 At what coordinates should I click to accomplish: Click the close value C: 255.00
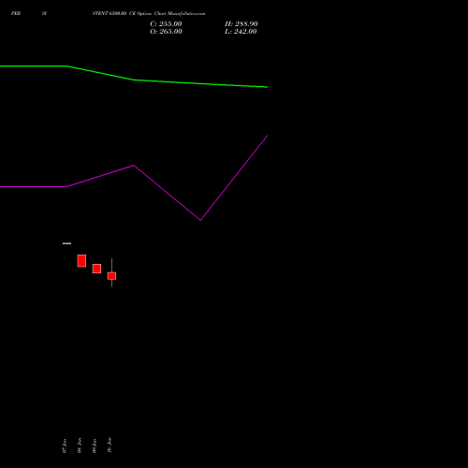[166, 24]
